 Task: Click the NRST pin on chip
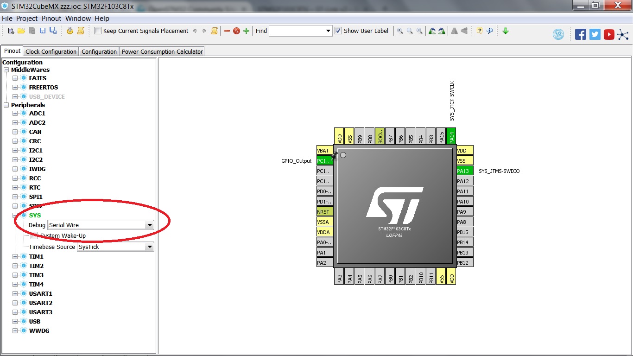pos(325,212)
